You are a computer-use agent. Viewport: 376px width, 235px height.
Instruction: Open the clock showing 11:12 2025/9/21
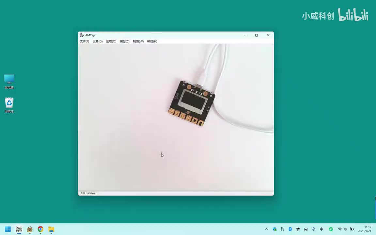(365, 229)
